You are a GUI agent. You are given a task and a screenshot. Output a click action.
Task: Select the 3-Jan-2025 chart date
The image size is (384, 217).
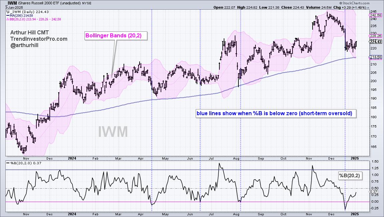(x=14, y=7)
